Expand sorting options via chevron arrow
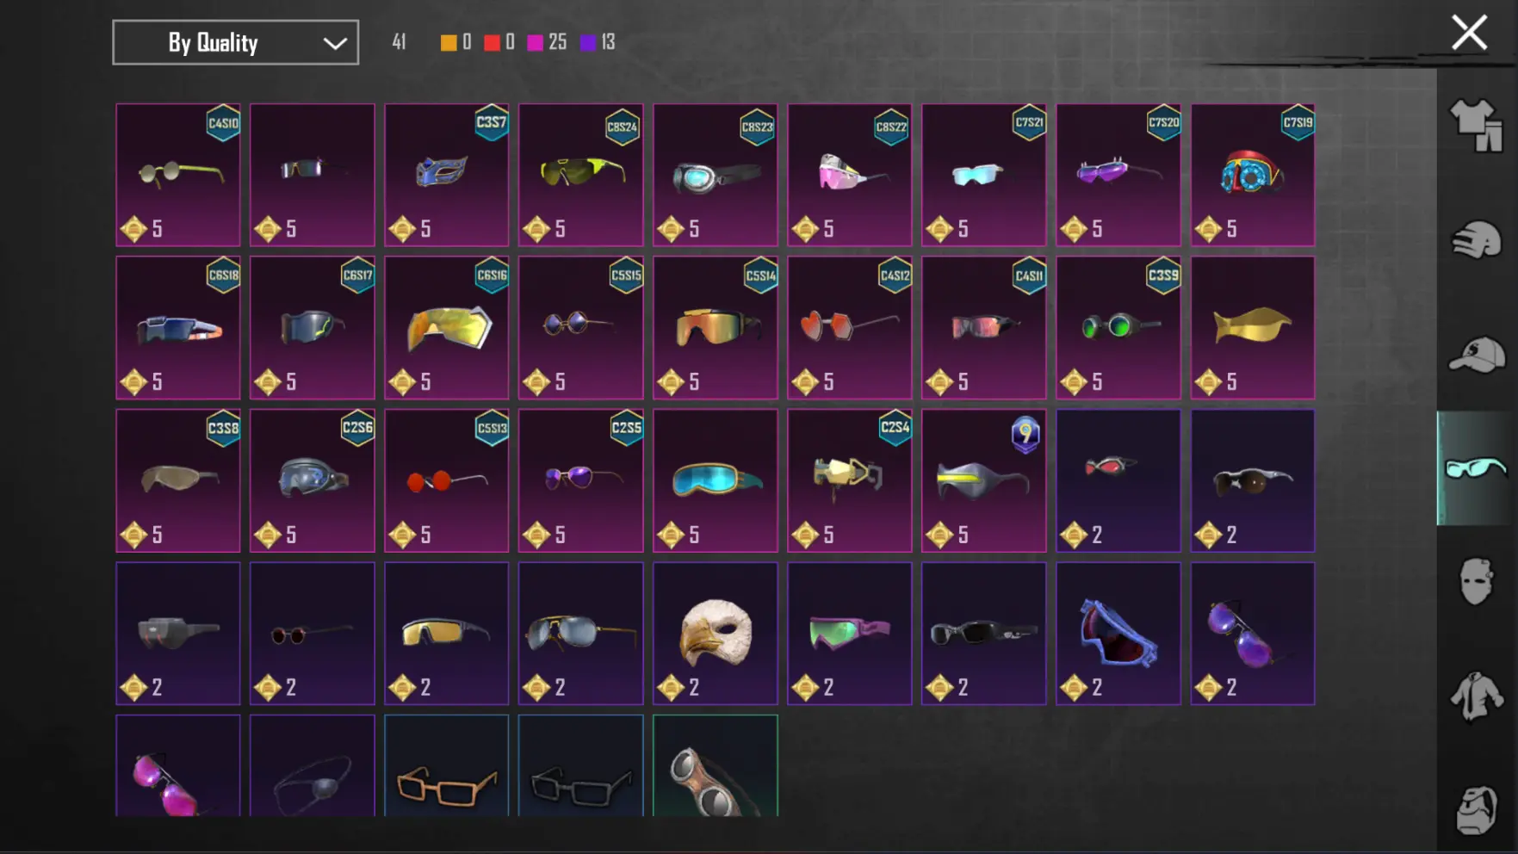The width and height of the screenshot is (1518, 854). tap(335, 43)
